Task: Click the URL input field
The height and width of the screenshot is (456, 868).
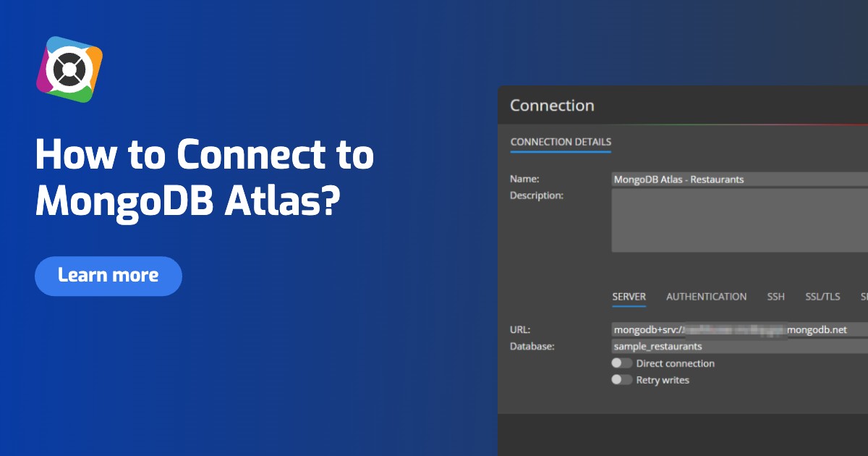Action: pos(739,330)
